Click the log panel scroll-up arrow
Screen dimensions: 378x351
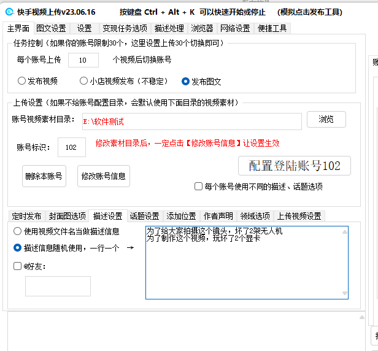pyautogui.click(x=362, y=317)
